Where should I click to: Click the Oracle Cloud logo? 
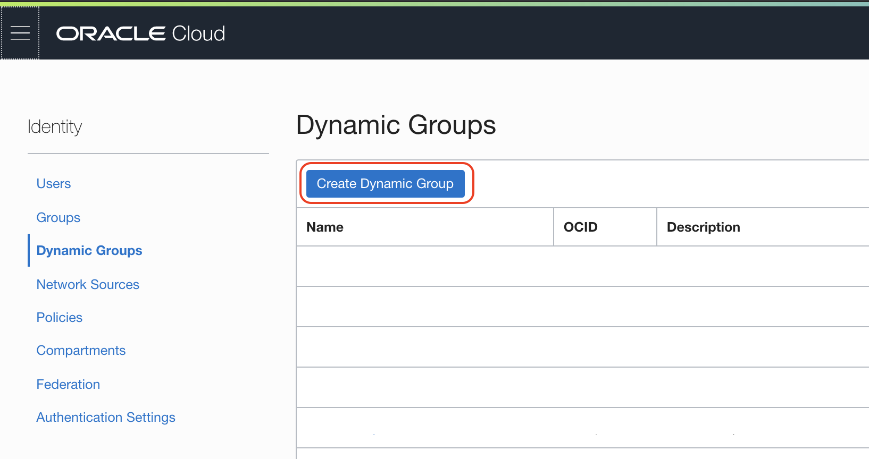tap(141, 33)
